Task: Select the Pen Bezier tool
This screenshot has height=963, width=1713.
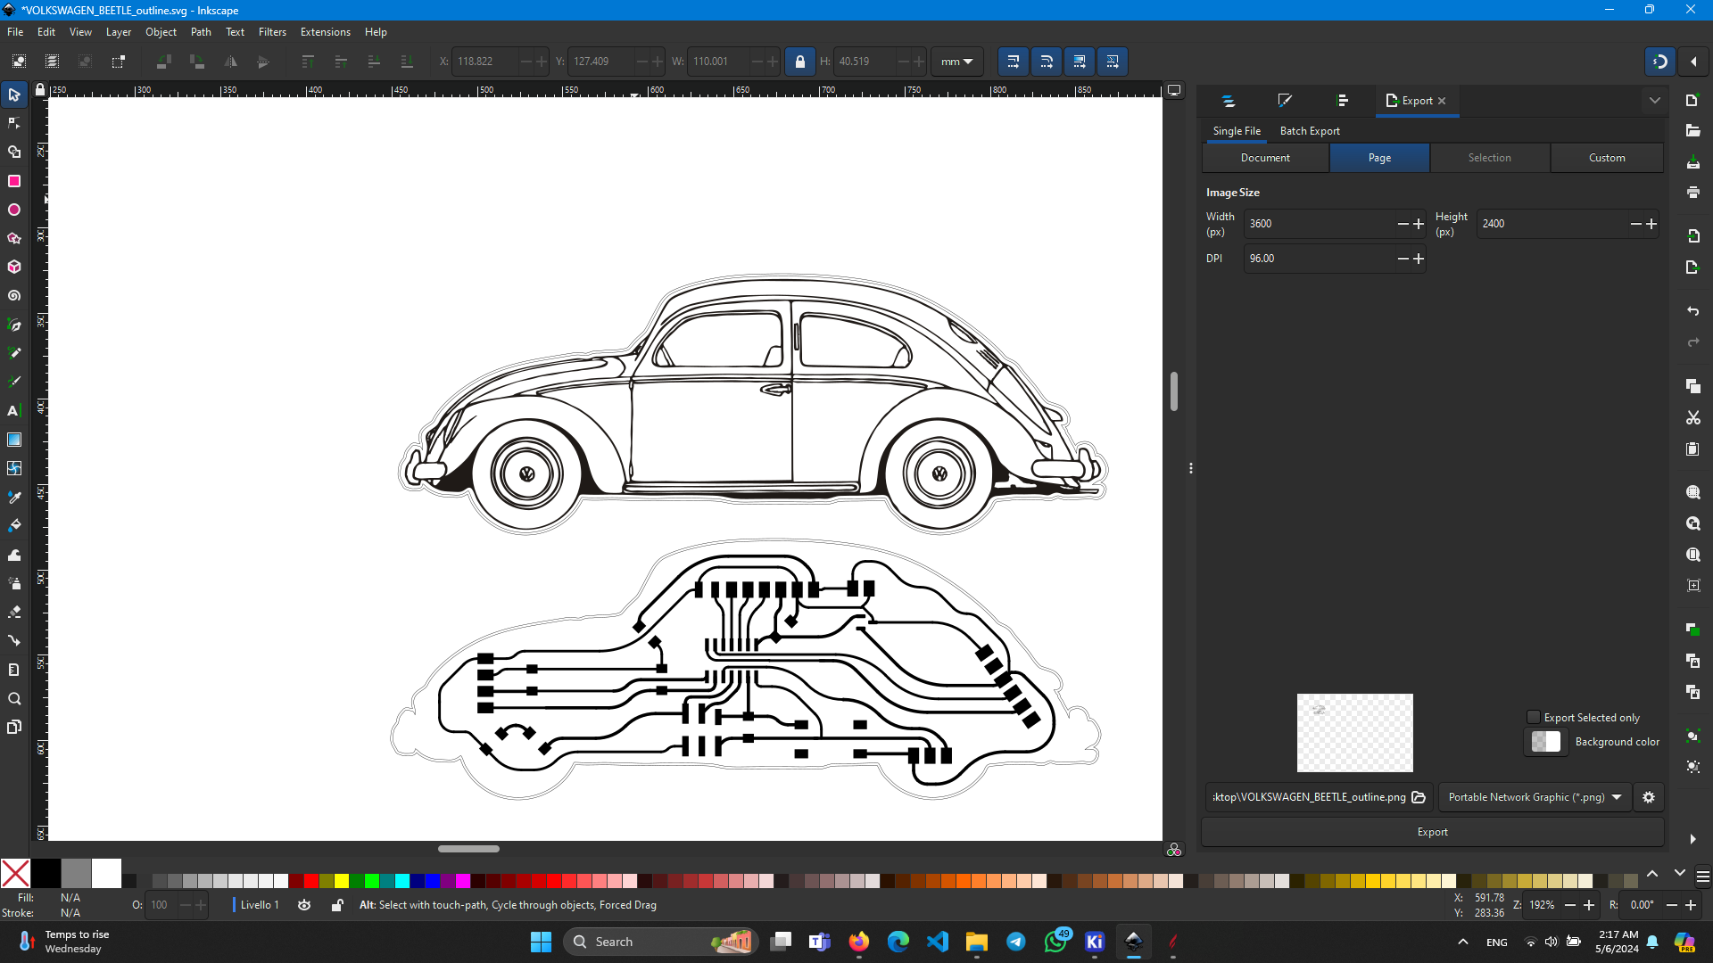Action: click(14, 325)
